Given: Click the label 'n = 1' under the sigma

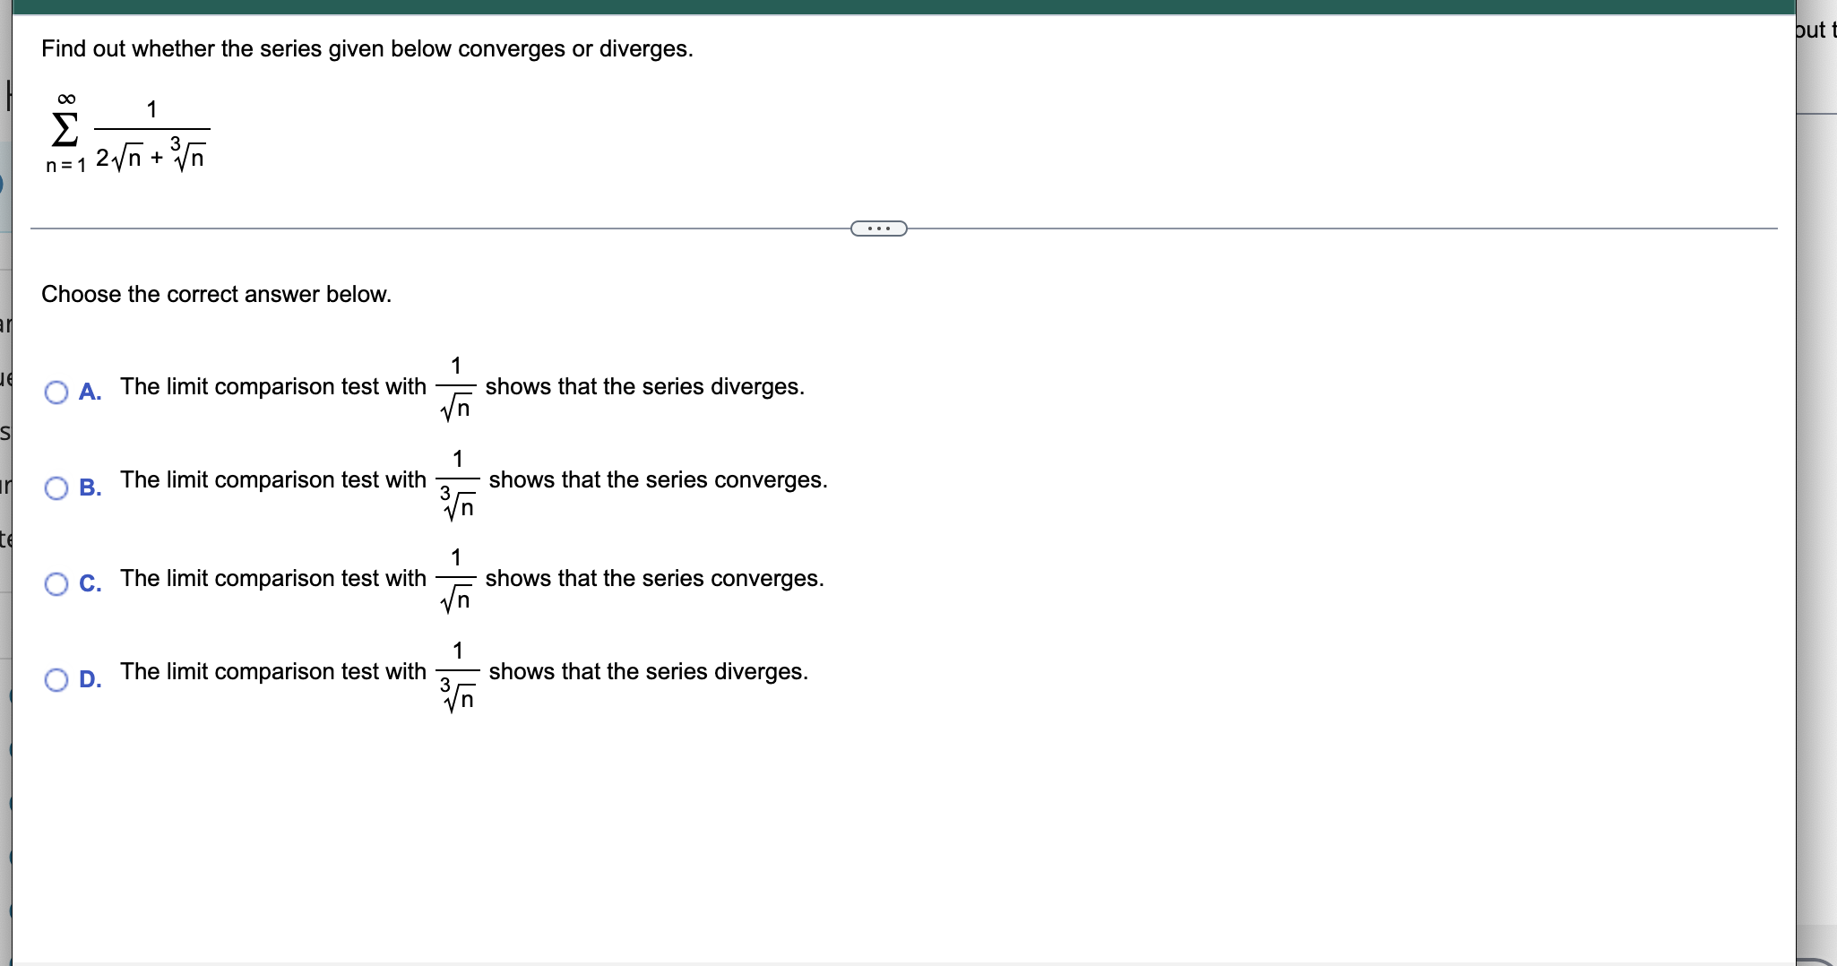Looking at the screenshot, I should [x=65, y=166].
